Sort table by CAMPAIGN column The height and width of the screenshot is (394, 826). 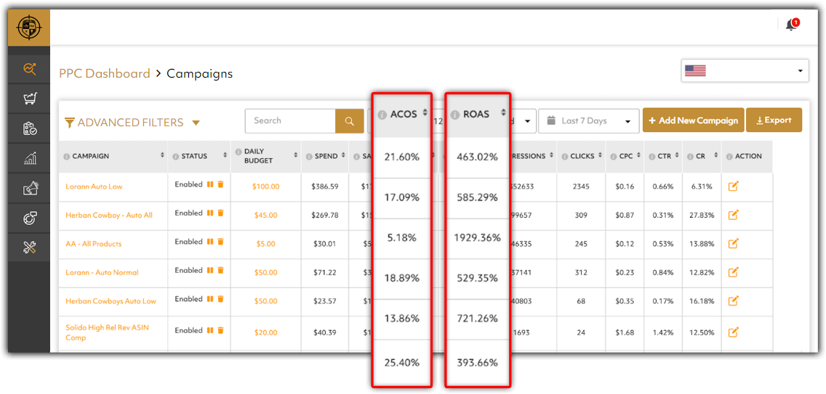point(162,156)
